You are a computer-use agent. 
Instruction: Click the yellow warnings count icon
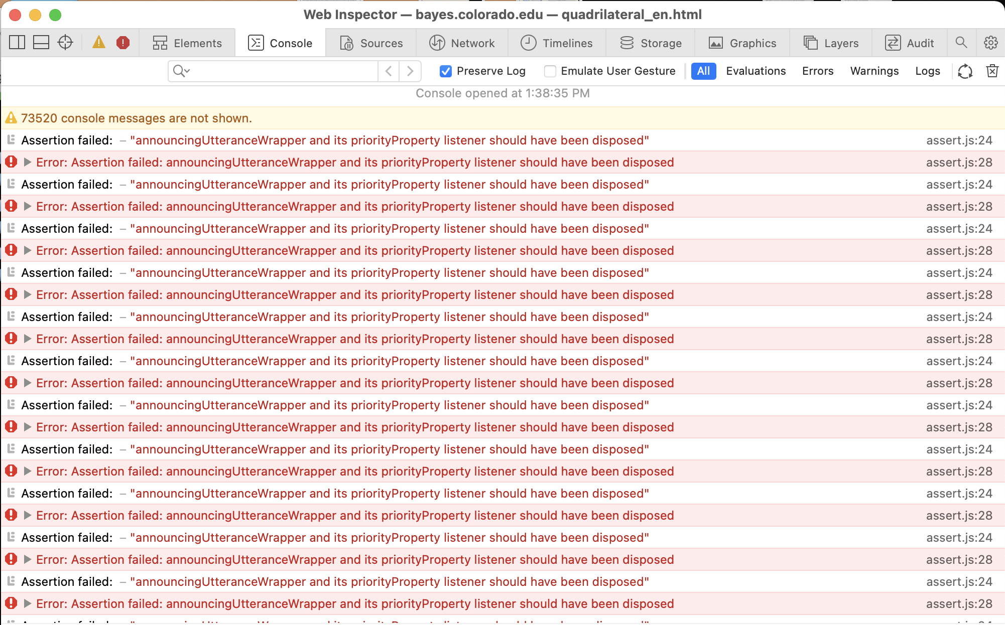[99, 43]
